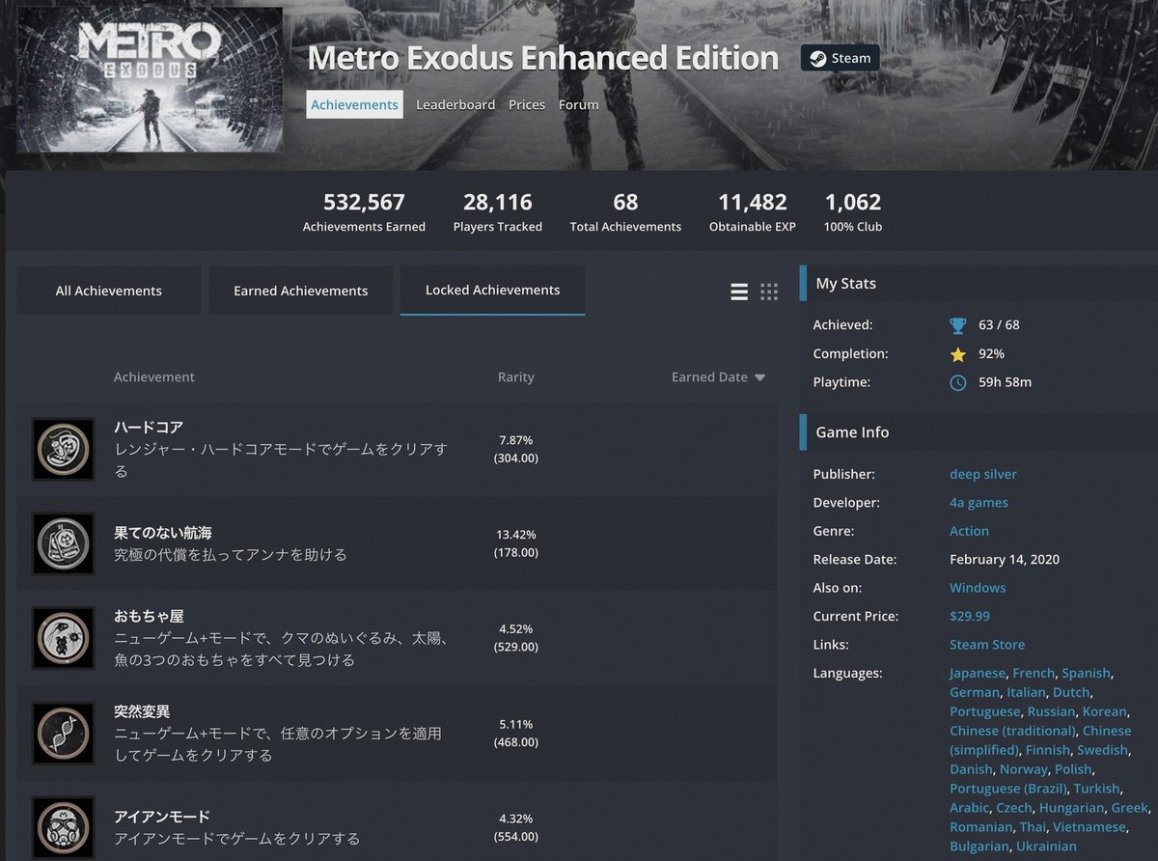Select Chinese (traditional) language link

coord(1012,731)
